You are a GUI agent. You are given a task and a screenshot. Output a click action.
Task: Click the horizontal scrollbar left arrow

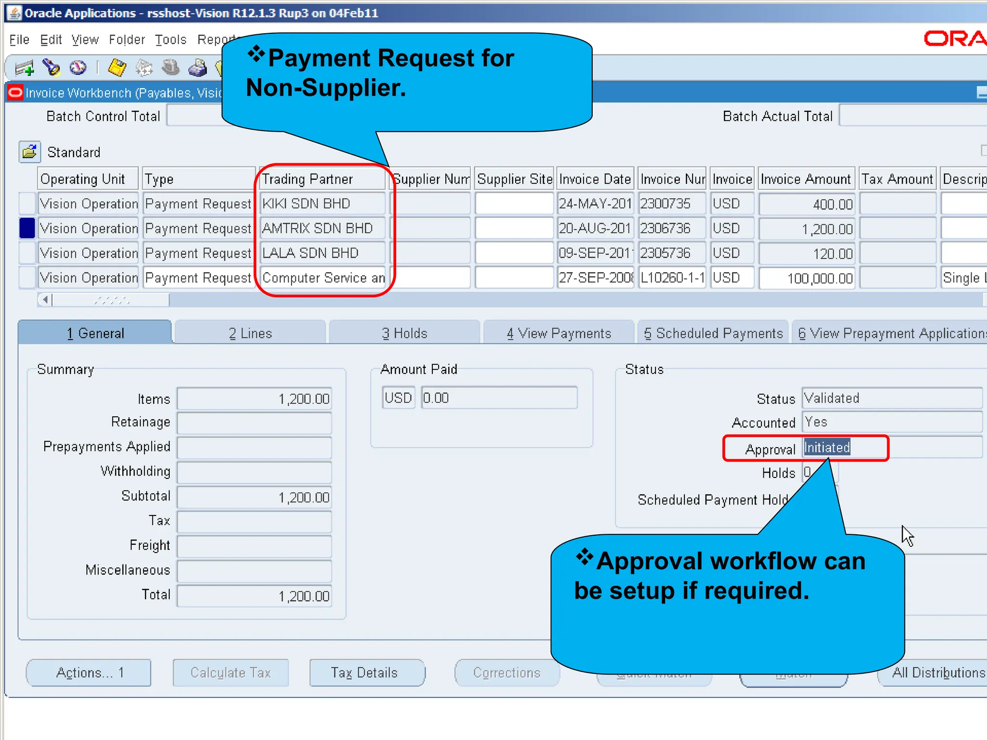pos(45,300)
